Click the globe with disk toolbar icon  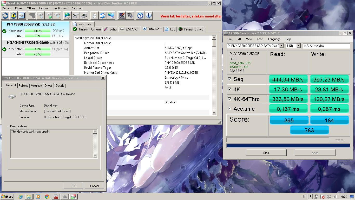[68, 16]
